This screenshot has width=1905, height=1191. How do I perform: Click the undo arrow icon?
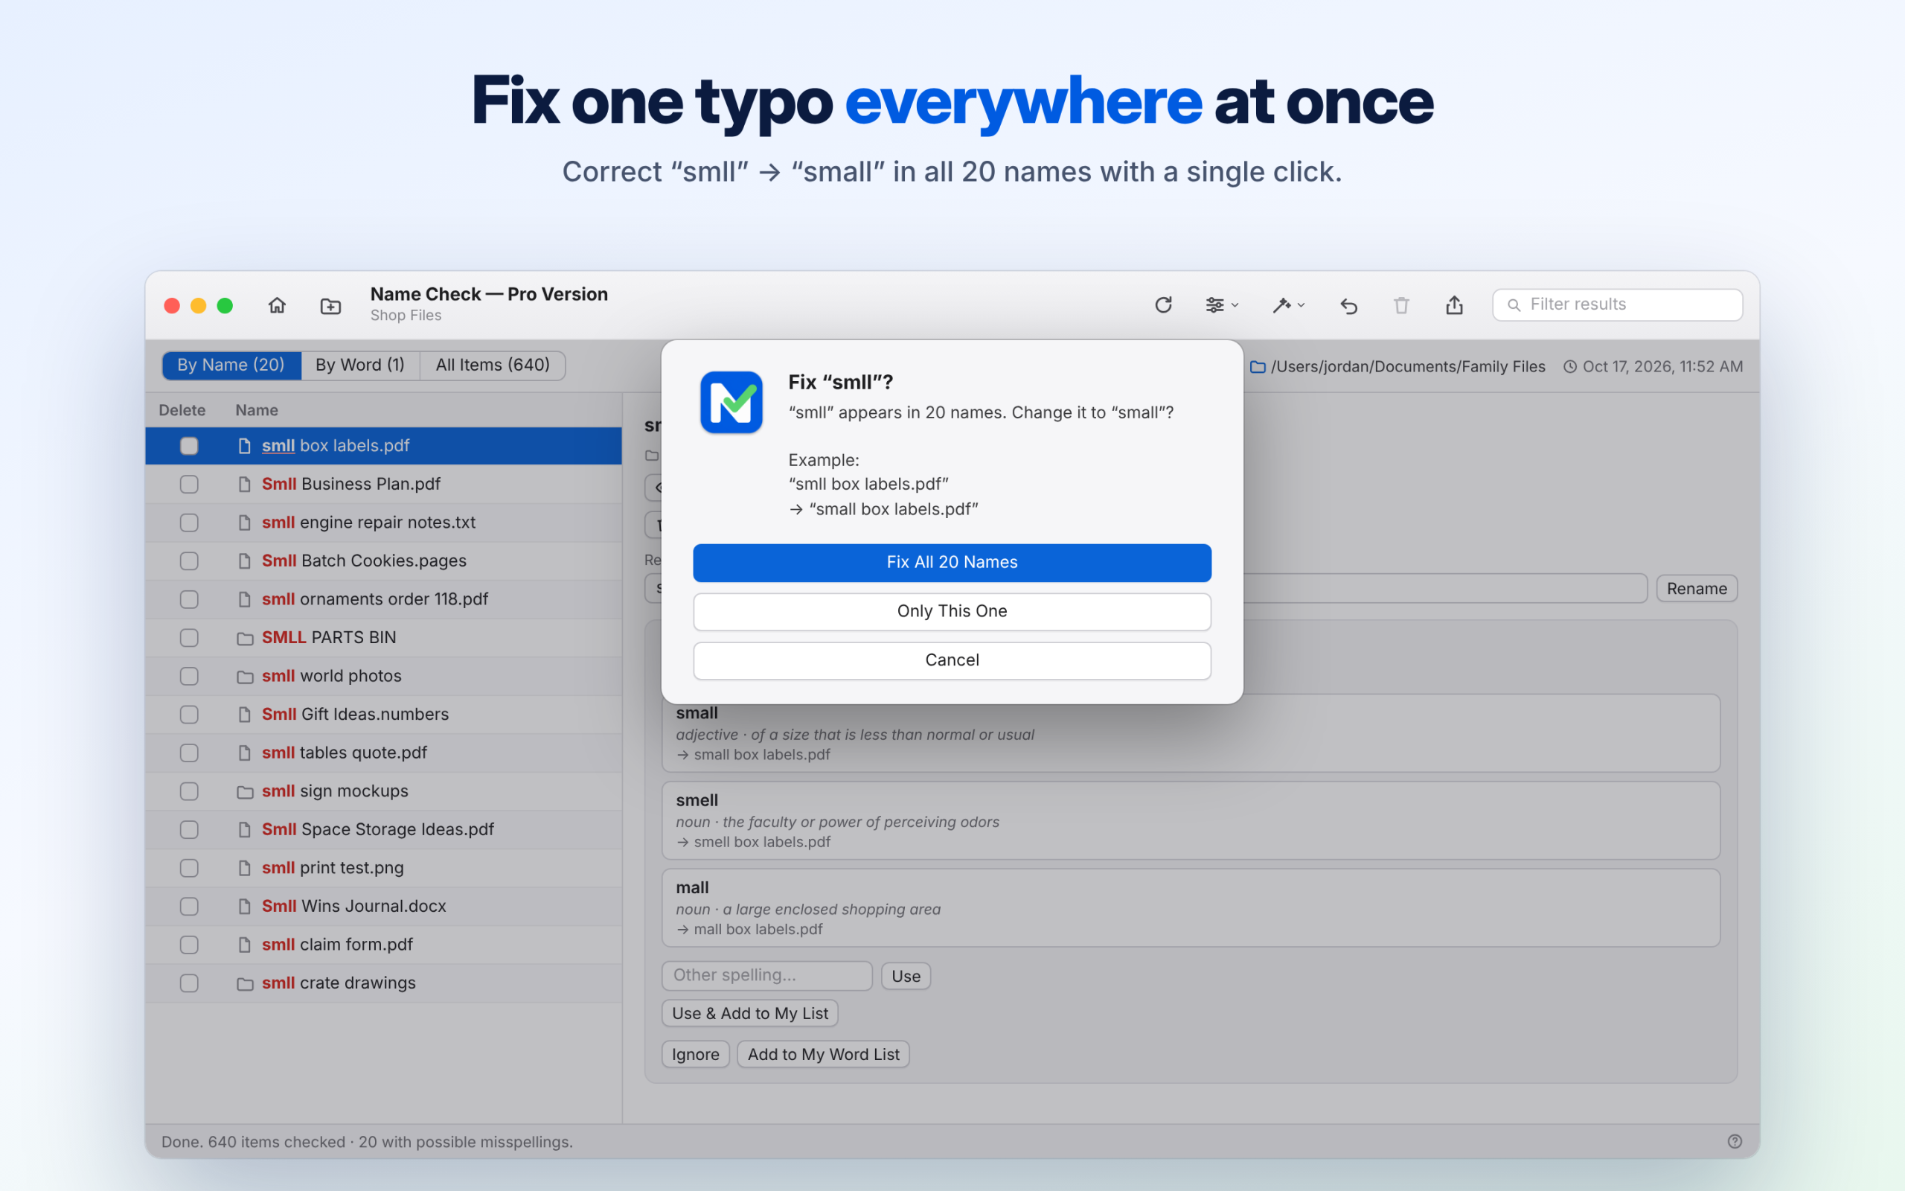(1348, 306)
